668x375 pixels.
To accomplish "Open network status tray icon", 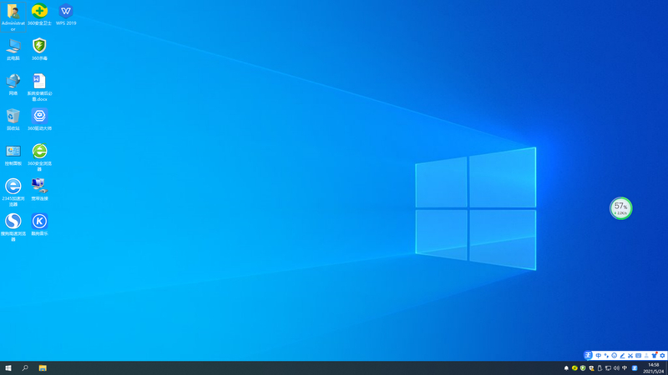I will tap(608, 368).
